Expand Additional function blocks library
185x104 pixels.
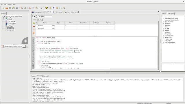click(x=163, y=20)
